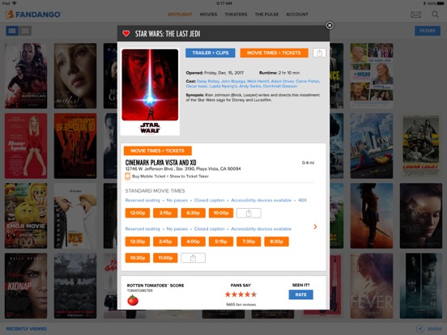Select the 5:15p showtime
This screenshot has width=447, height=335.
pos(221,242)
